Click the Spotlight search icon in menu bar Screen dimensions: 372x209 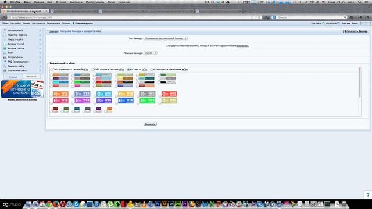pos(360,2)
